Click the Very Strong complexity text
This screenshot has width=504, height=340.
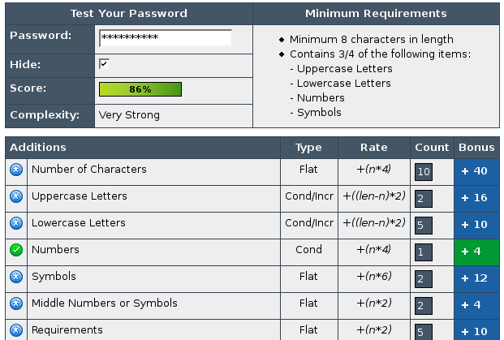pos(129,114)
